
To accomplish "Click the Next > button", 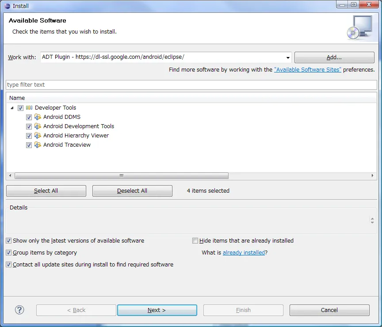I will tap(157, 310).
